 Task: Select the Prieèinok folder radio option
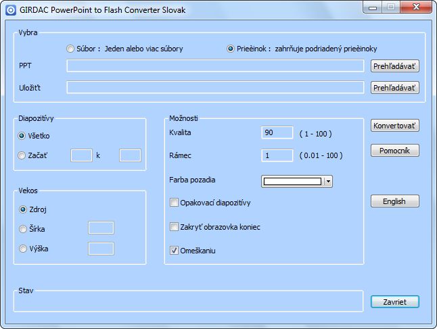point(231,49)
